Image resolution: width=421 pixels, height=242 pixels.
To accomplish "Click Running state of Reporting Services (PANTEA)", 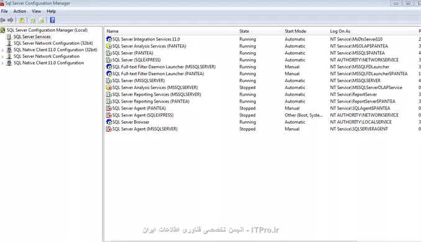I will [x=248, y=101].
